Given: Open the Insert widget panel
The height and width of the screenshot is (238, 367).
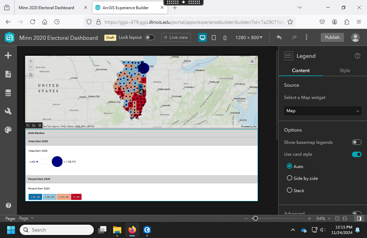Looking at the screenshot, I should pyautogui.click(x=8, y=55).
